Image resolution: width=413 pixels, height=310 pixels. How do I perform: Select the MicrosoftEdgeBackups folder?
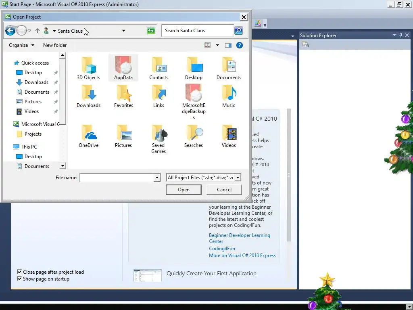[x=194, y=102]
